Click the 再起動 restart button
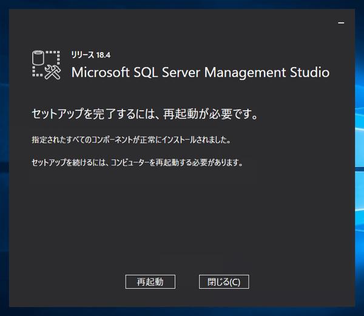Viewport: 364px width, 316px height. [x=150, y=281]
